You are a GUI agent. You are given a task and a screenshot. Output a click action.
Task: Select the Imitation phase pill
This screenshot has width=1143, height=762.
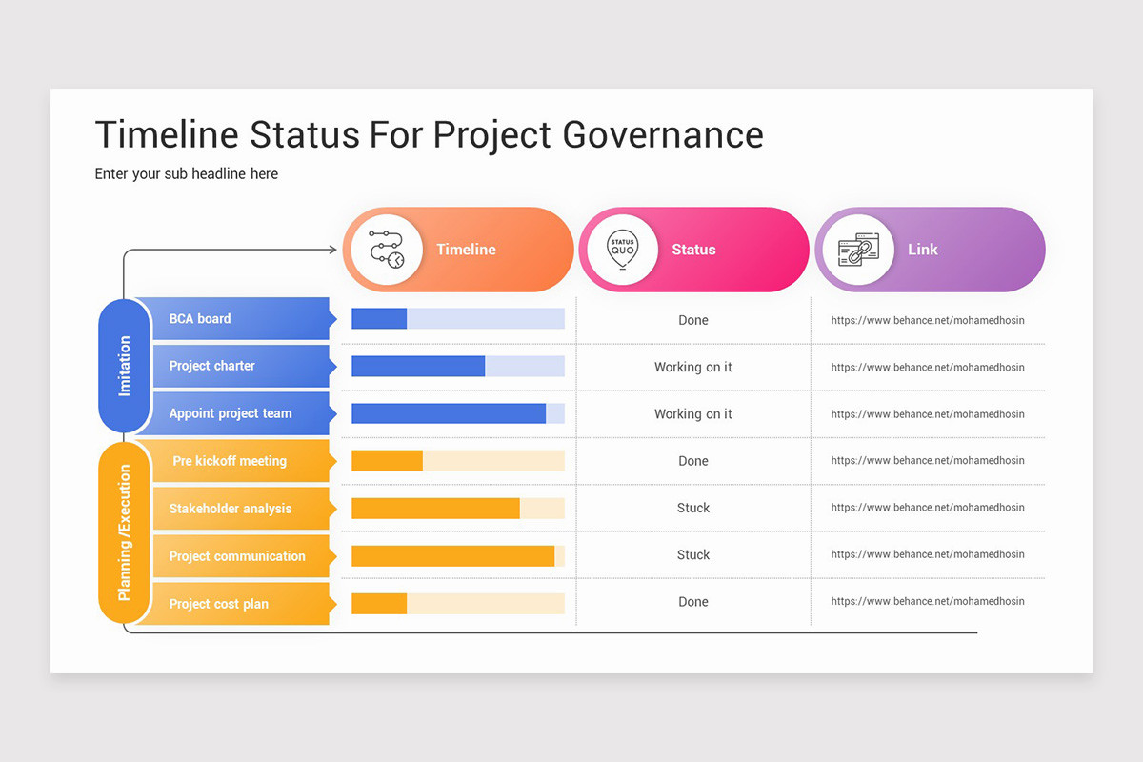point(124,367)
